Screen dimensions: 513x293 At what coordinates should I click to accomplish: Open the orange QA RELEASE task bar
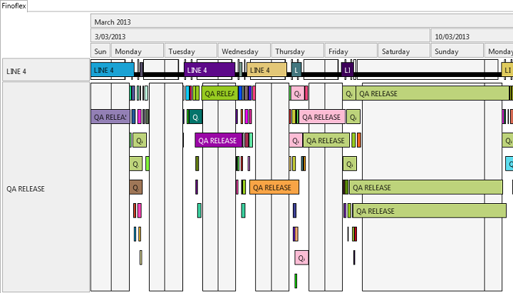pyautogui.click(x=274, y=187)
